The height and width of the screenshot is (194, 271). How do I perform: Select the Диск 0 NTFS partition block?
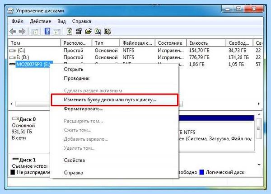click(216, 133)
